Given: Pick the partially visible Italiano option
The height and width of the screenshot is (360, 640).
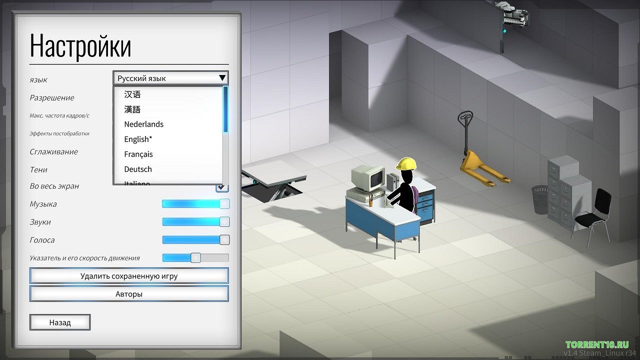Looking at the screenshot, I should tap(137, 183).
